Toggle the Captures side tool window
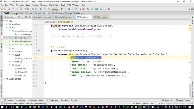This screenshot has height=109, width=194. tap(1, 48)
